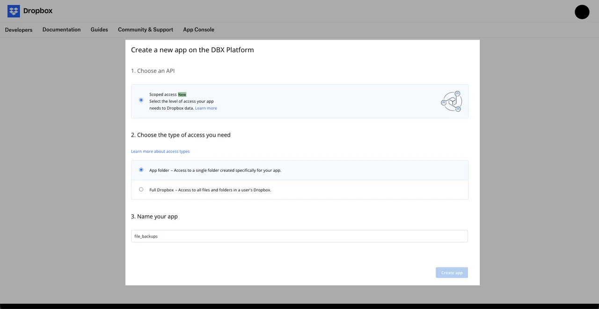Click the scoped access network illustration icon
This screenshot has height=309, width=599.
tap(452, 101)
